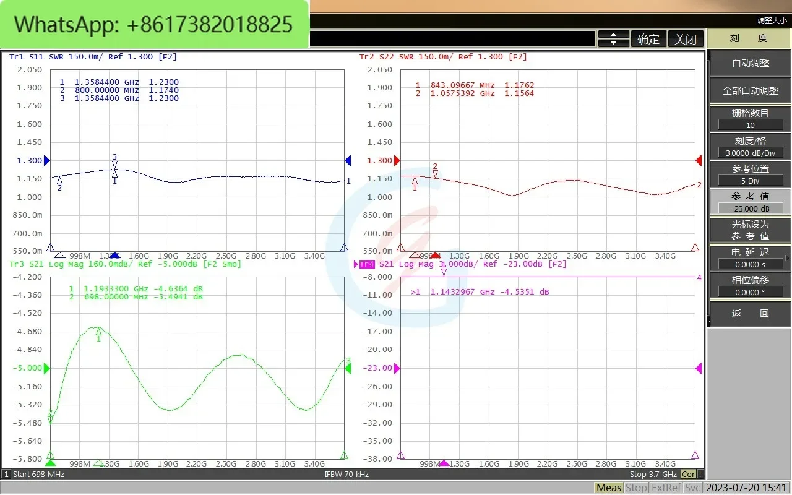The image size is (792, 495).
Task: Select the 全部自动调整 softkey
Action: pos(750,90)
